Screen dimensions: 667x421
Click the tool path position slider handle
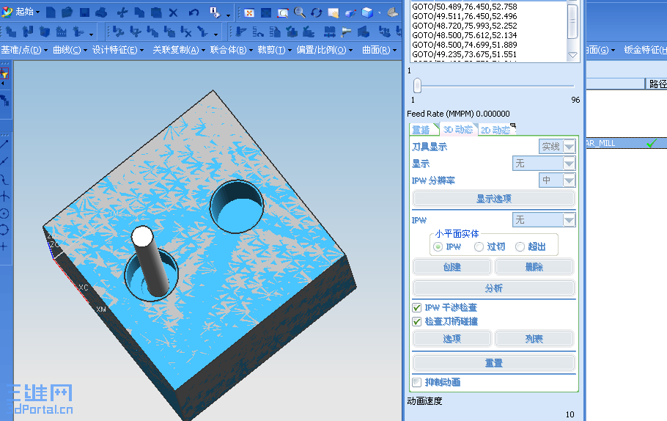click(x=417, y=86)
